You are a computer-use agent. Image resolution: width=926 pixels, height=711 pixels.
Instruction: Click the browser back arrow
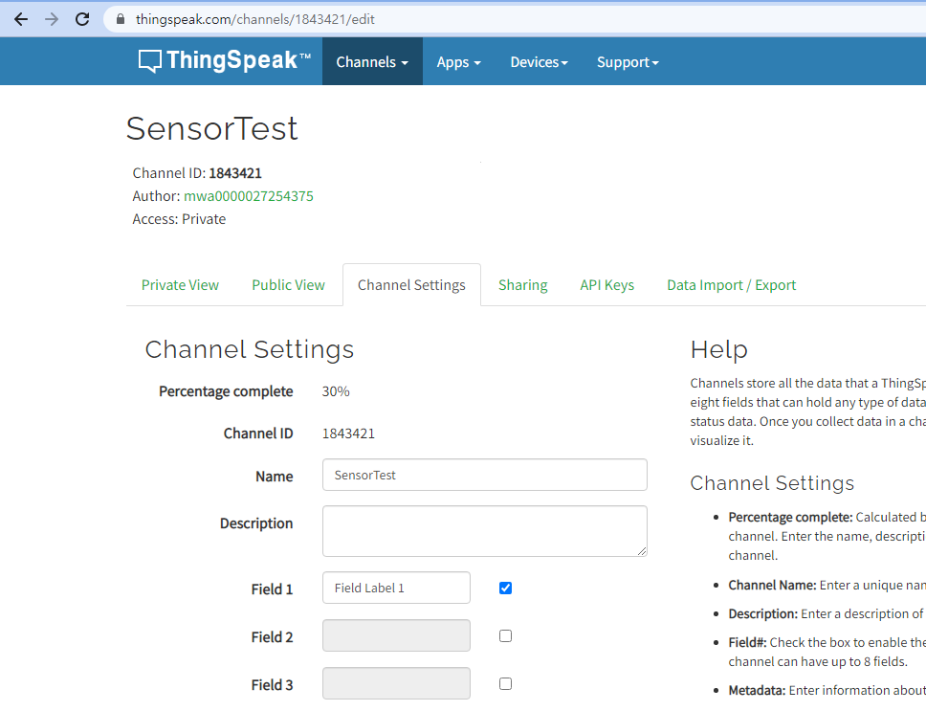click(21, 19)
